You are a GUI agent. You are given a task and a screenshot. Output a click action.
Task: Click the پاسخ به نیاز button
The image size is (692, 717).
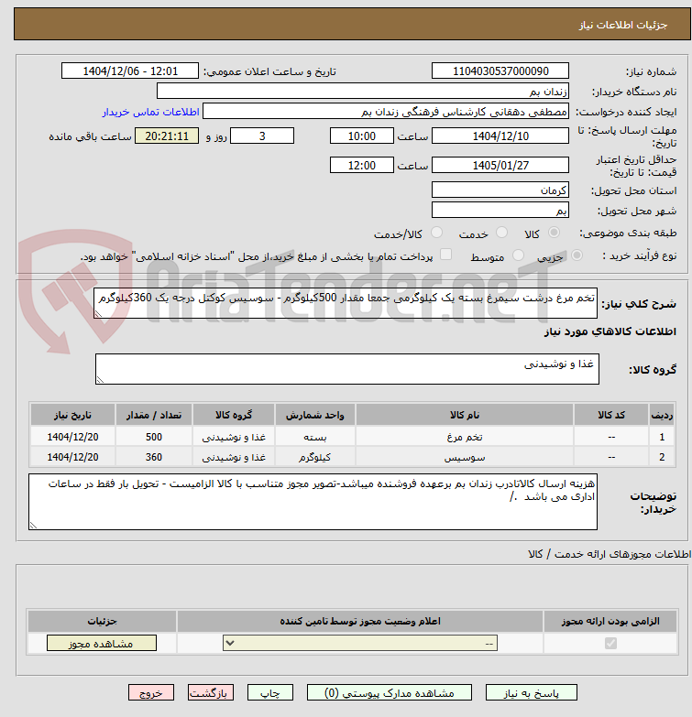[x=531, y=693]
